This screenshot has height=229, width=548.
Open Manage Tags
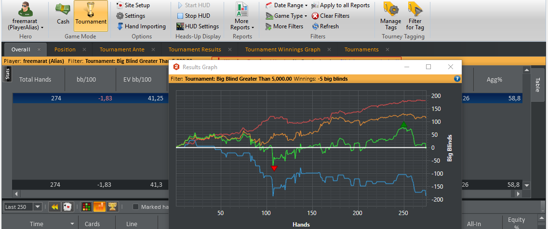pyautogui.click(x=391, y=16)
